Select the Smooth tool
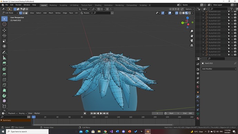 point(4,101)
